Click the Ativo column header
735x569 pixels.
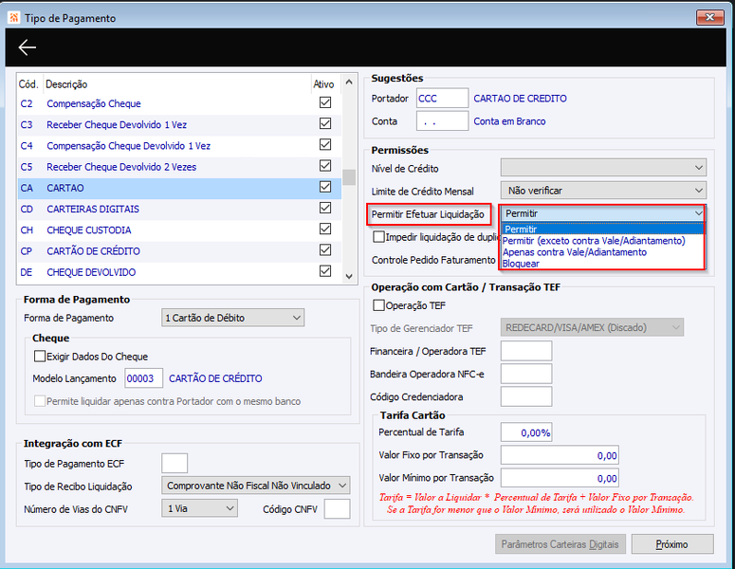323,84
